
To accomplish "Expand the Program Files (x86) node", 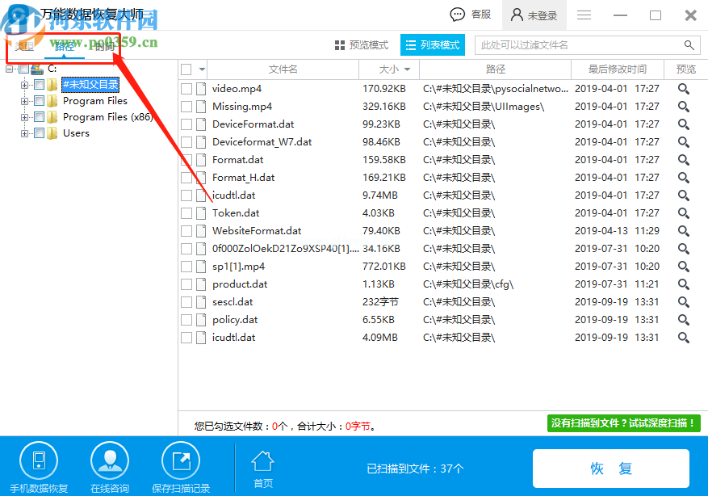I will pyautogui.click(x=25, y=117).
